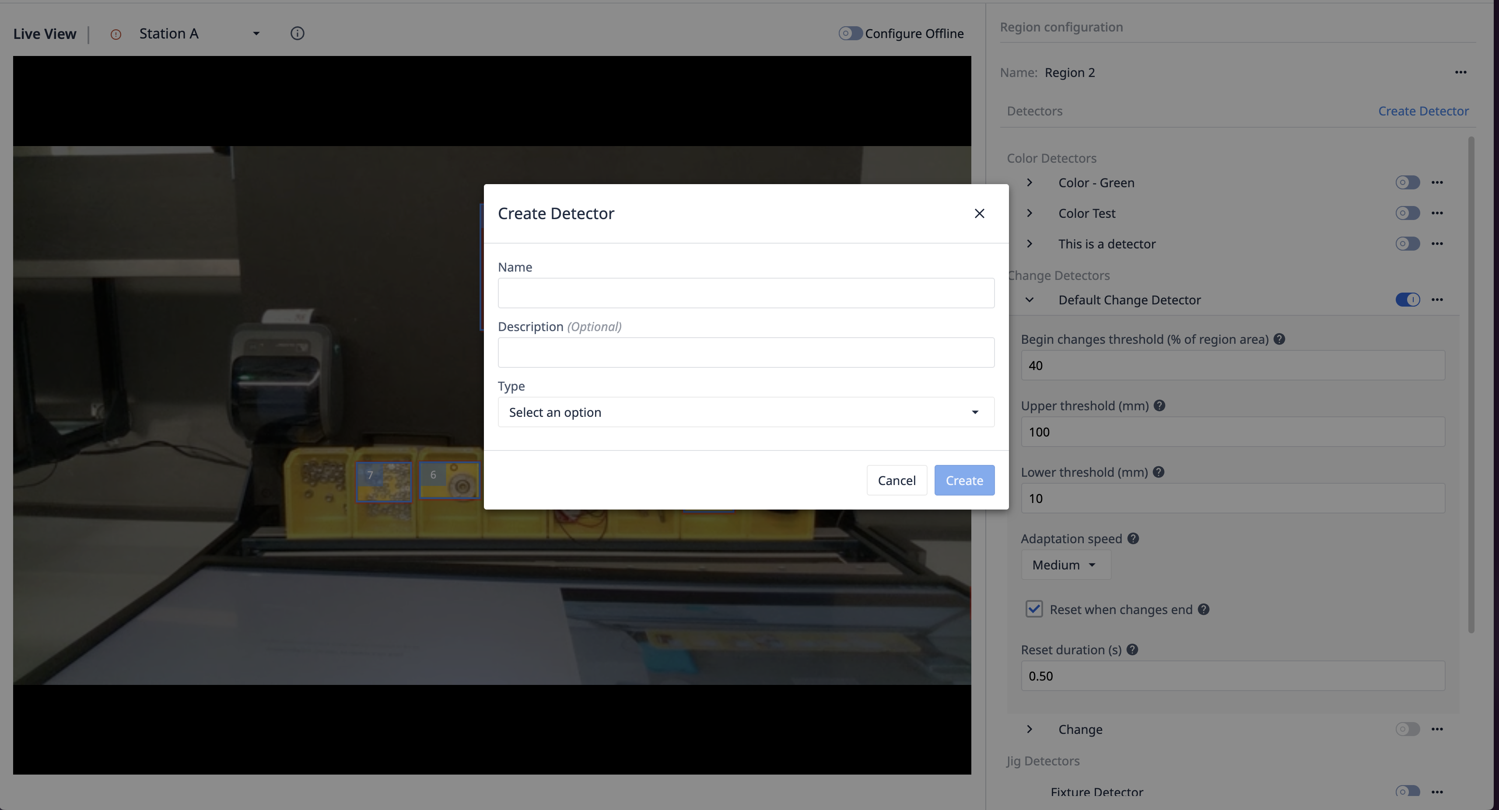This screenshot has height=810, width=1499.
Task: Toggle the Configure Offline switch
Action: tap(850, 34)
